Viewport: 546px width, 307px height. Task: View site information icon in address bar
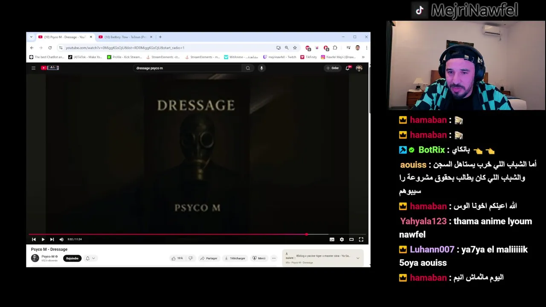tap(61, 48)
